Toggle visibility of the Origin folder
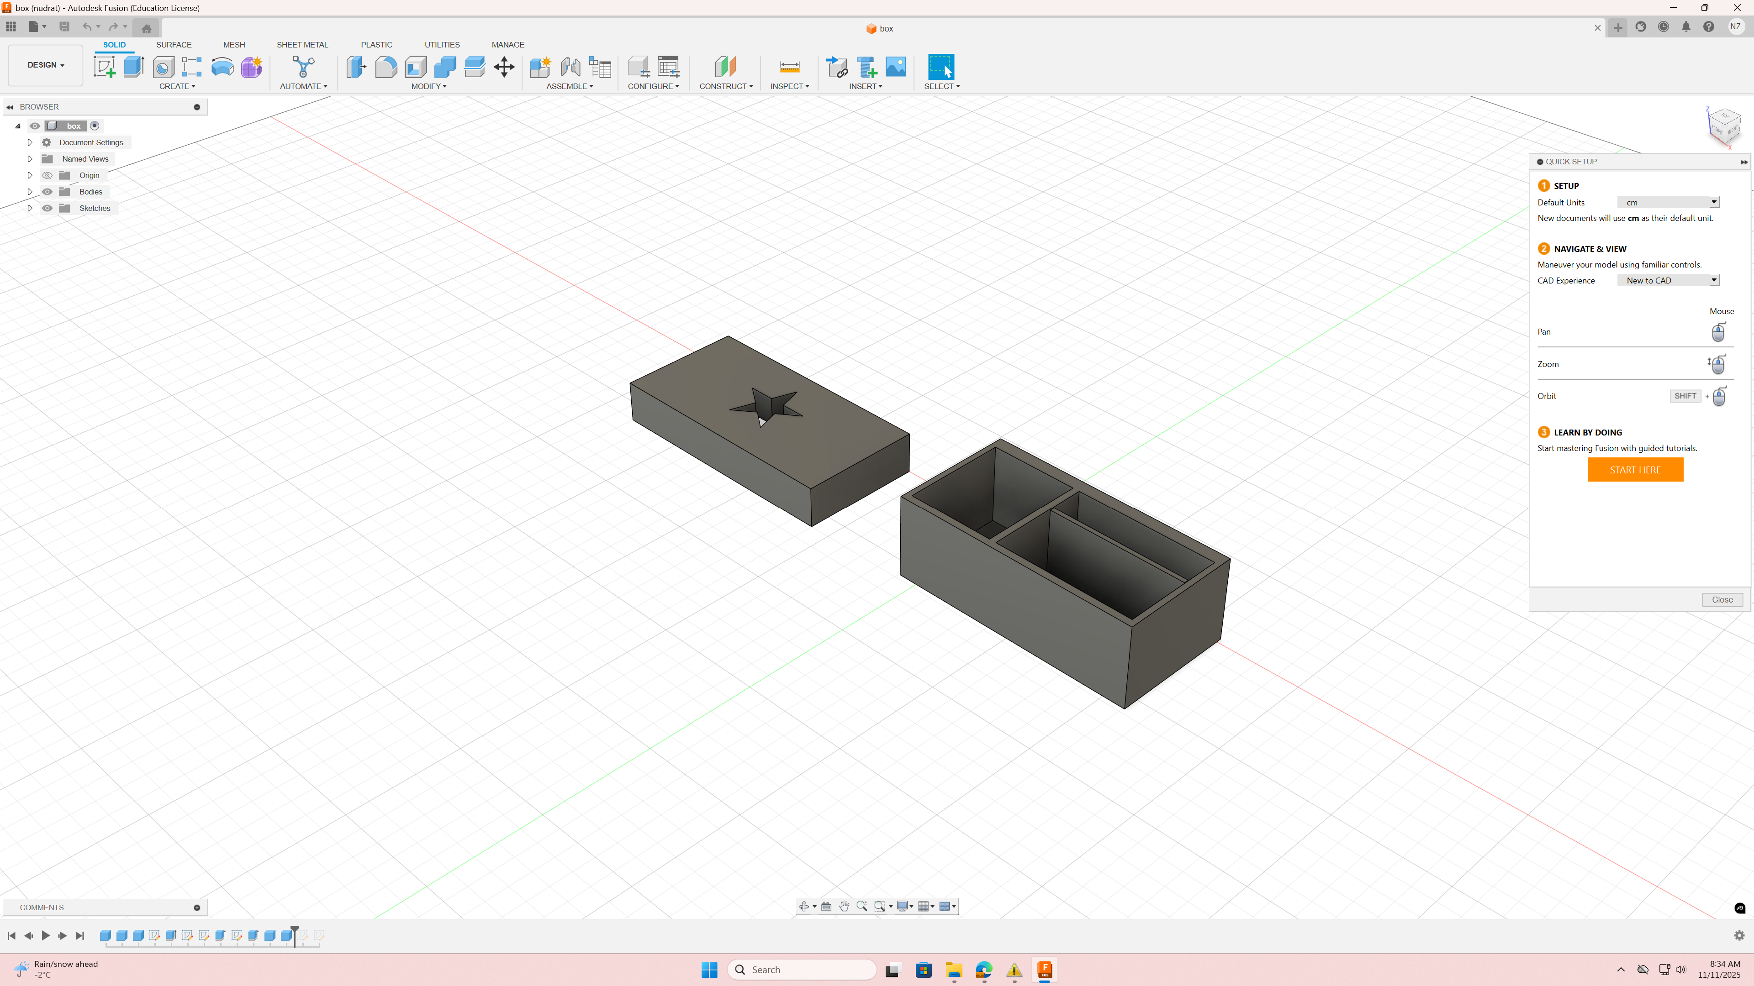 click(x=47, y=176)
